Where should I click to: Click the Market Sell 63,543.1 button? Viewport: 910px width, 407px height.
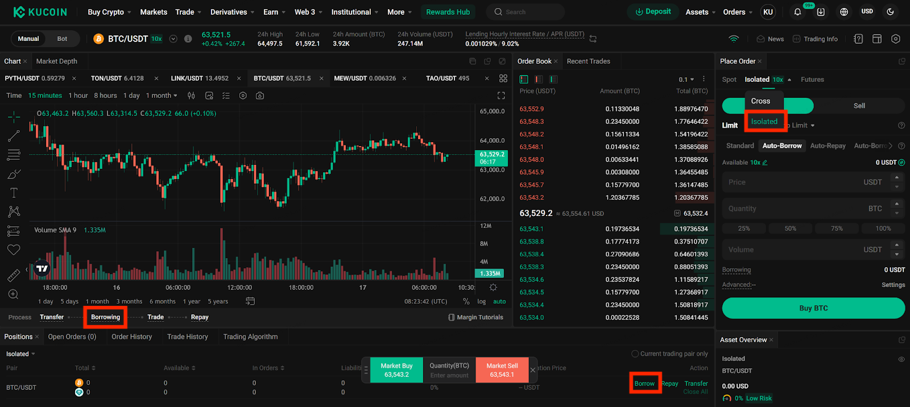[x=502, y=370]
